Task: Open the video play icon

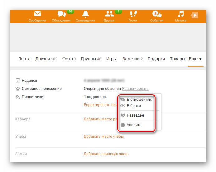Action: click(x=194, y=15)
